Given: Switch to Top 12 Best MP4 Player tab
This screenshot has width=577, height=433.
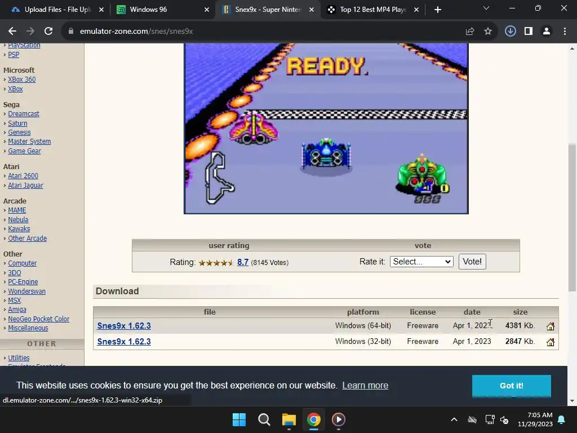Looking at the screenshot, I should (373, 10).
